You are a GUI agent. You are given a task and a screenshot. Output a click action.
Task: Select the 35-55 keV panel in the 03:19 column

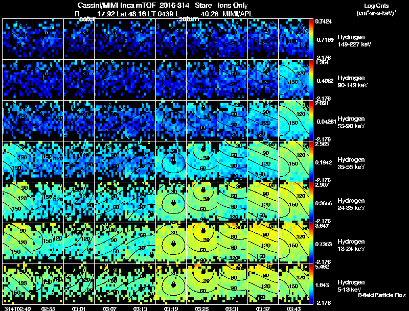(171, 162)
